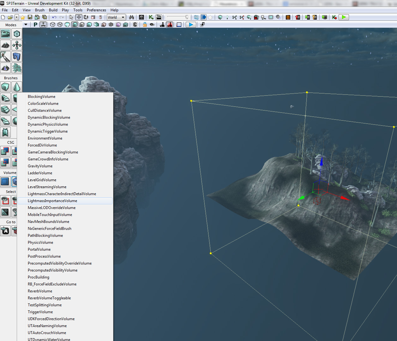Open Landscape mode tool

point(5,68)
